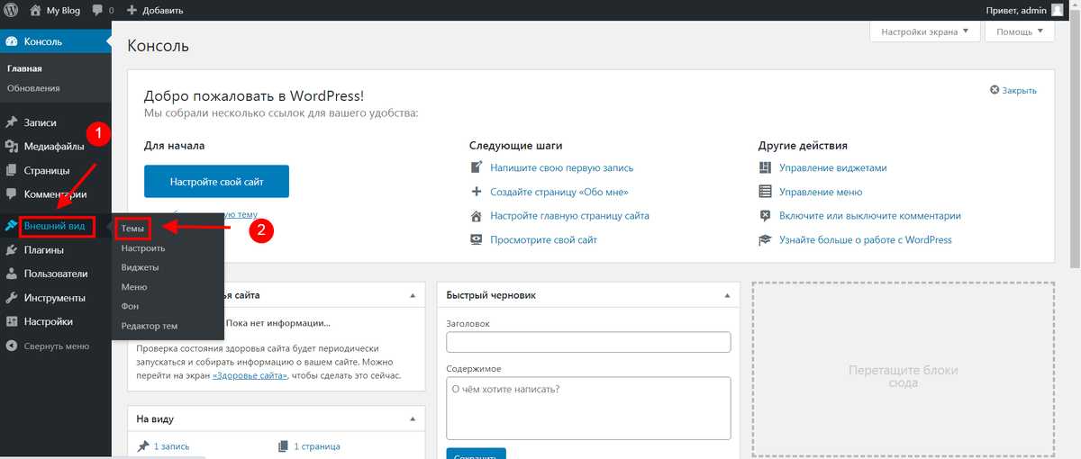Select Темы in the Внешний вид submenu
This screenshot has height=459, width=1081.
[132, 229]
